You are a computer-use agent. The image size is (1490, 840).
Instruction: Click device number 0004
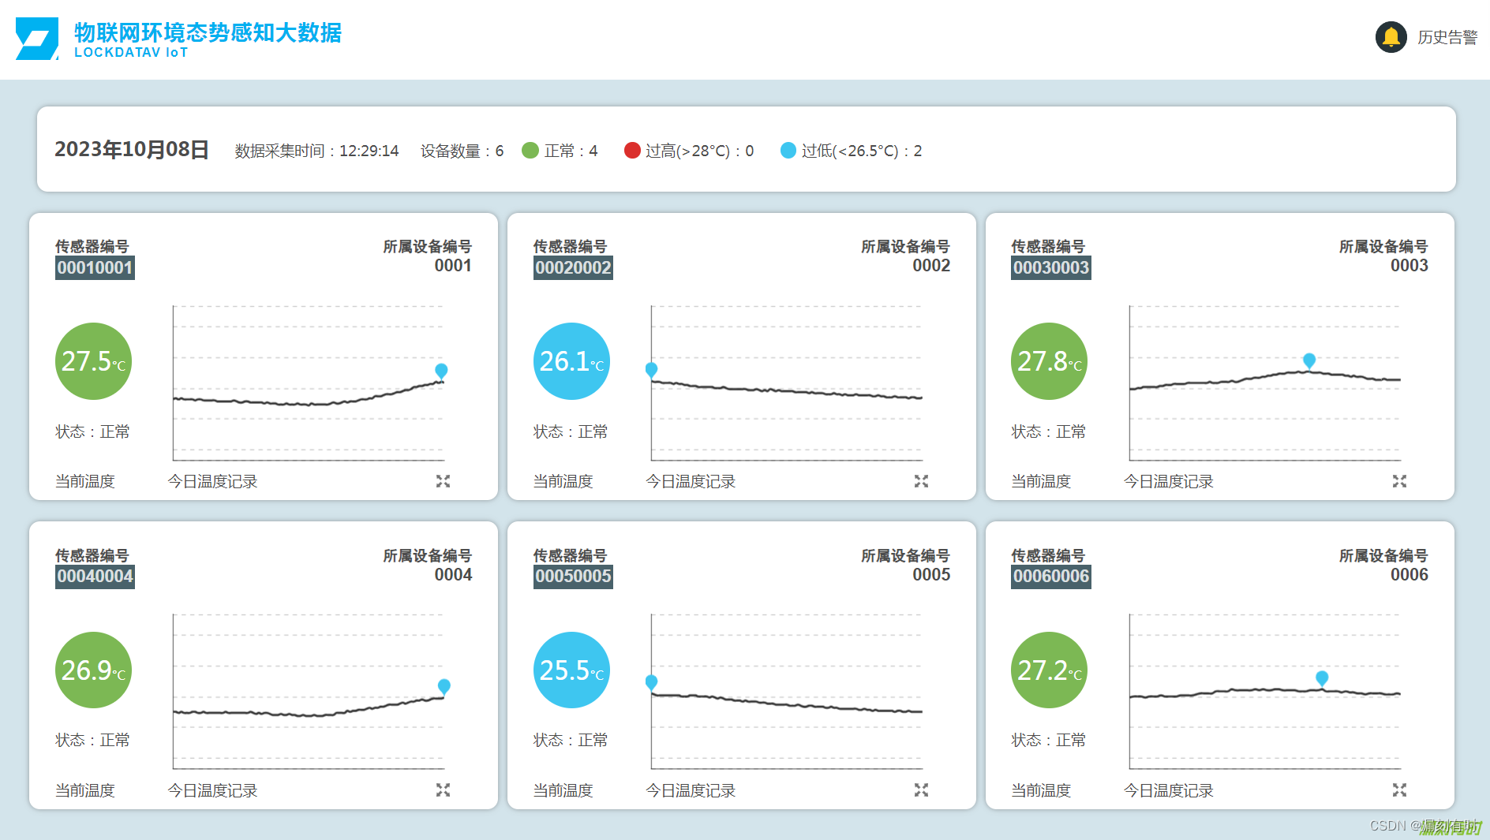coord(453,575)
